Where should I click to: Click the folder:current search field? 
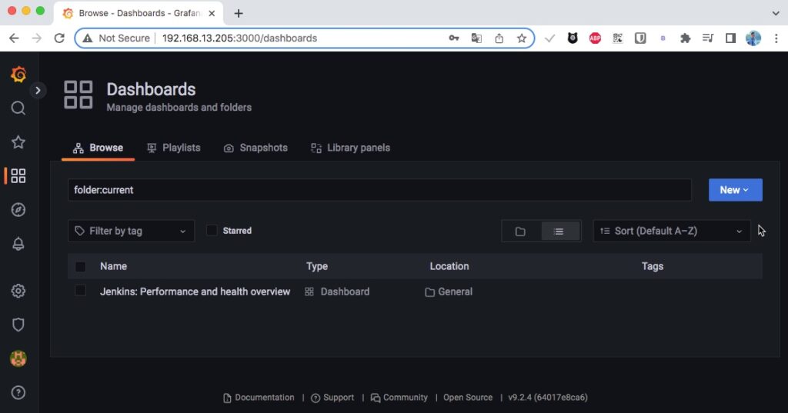[x=379, y=190]
